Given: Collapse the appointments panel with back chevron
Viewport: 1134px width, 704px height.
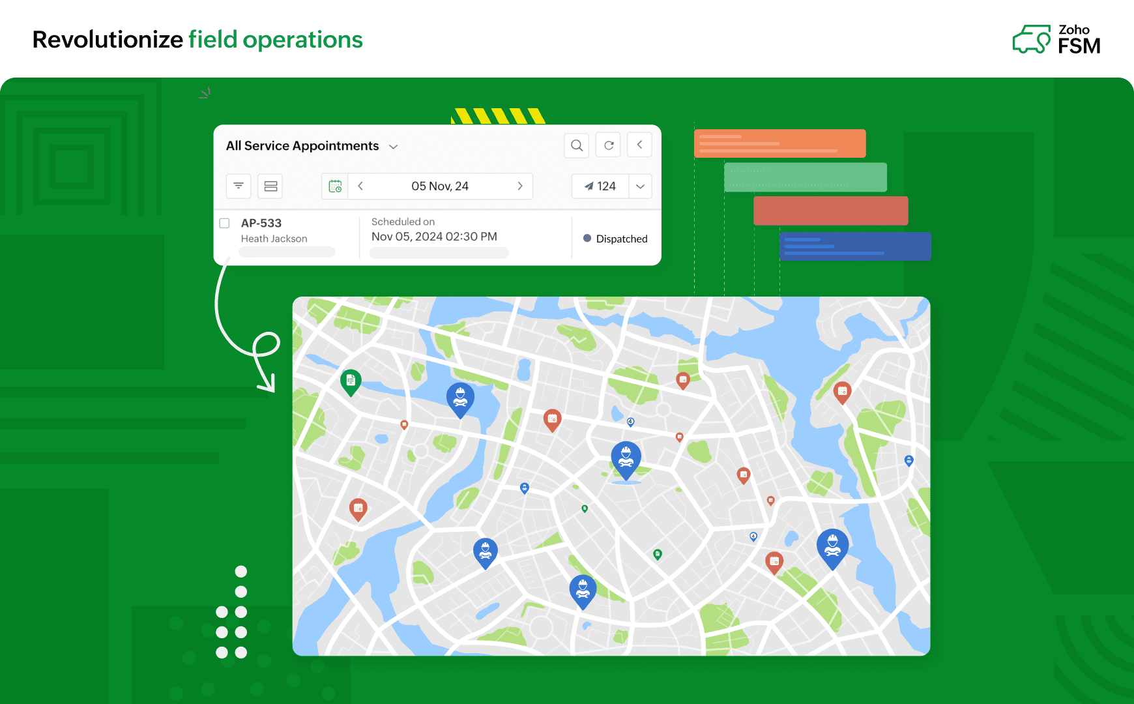Looking at the screenshot, I should coord(639,145).
